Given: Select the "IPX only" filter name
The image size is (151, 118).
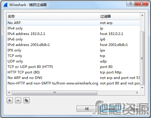Looking at the screenshot, I should (14, 50).
